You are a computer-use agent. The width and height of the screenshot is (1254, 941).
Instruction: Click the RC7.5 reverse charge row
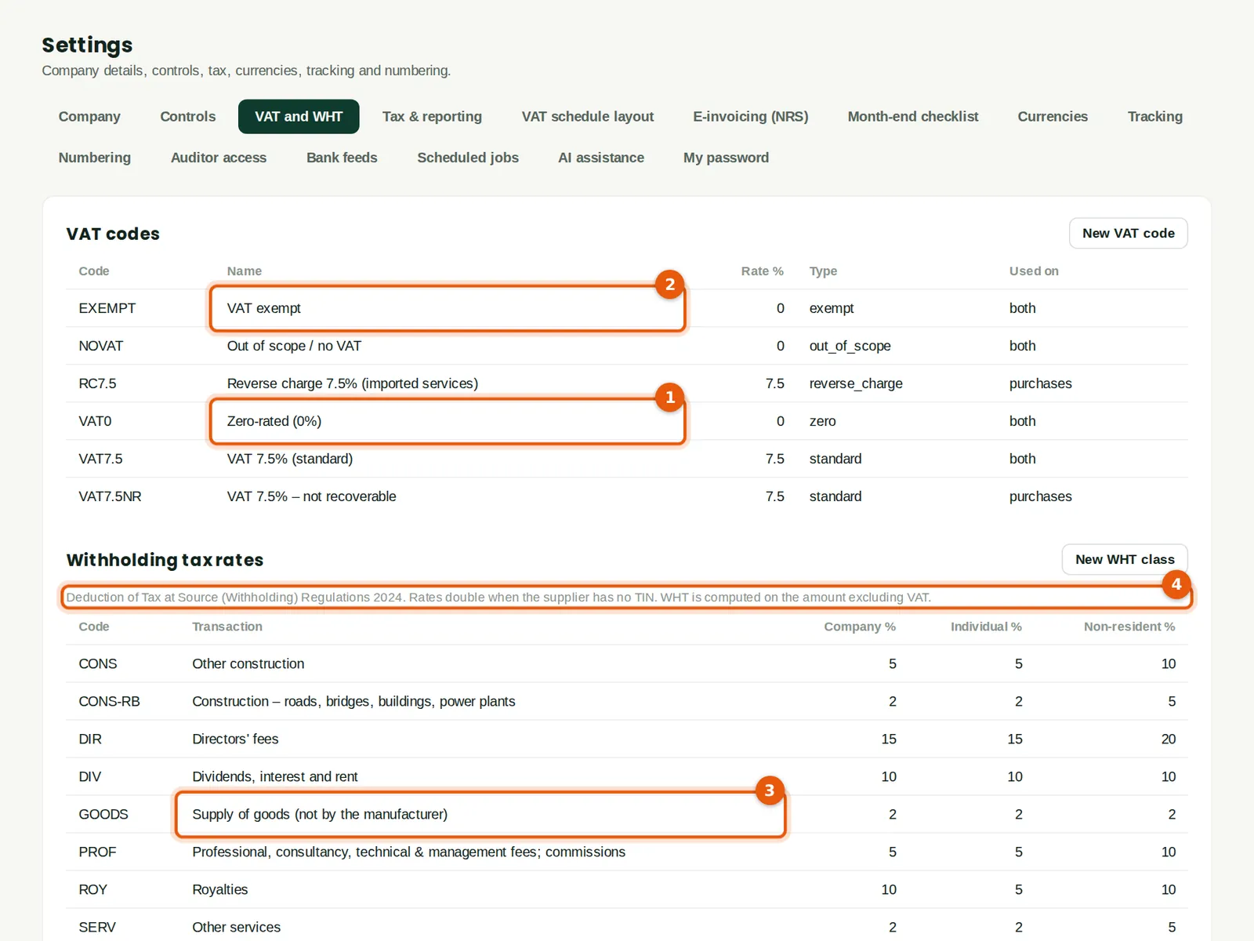click(x=627, y=383)
